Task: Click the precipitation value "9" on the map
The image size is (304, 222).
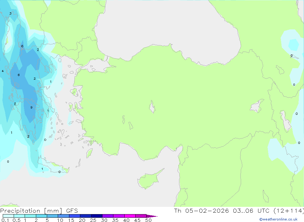Action: (x=31, y=108)
